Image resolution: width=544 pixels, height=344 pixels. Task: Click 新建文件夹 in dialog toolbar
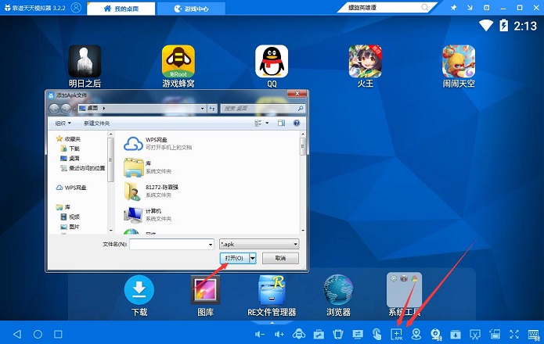[96, 123]
